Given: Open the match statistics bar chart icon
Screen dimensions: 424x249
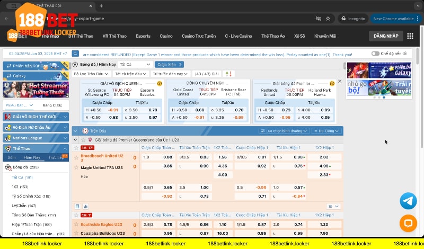Looking at the screenshot, I should click(x=86, y=206).
